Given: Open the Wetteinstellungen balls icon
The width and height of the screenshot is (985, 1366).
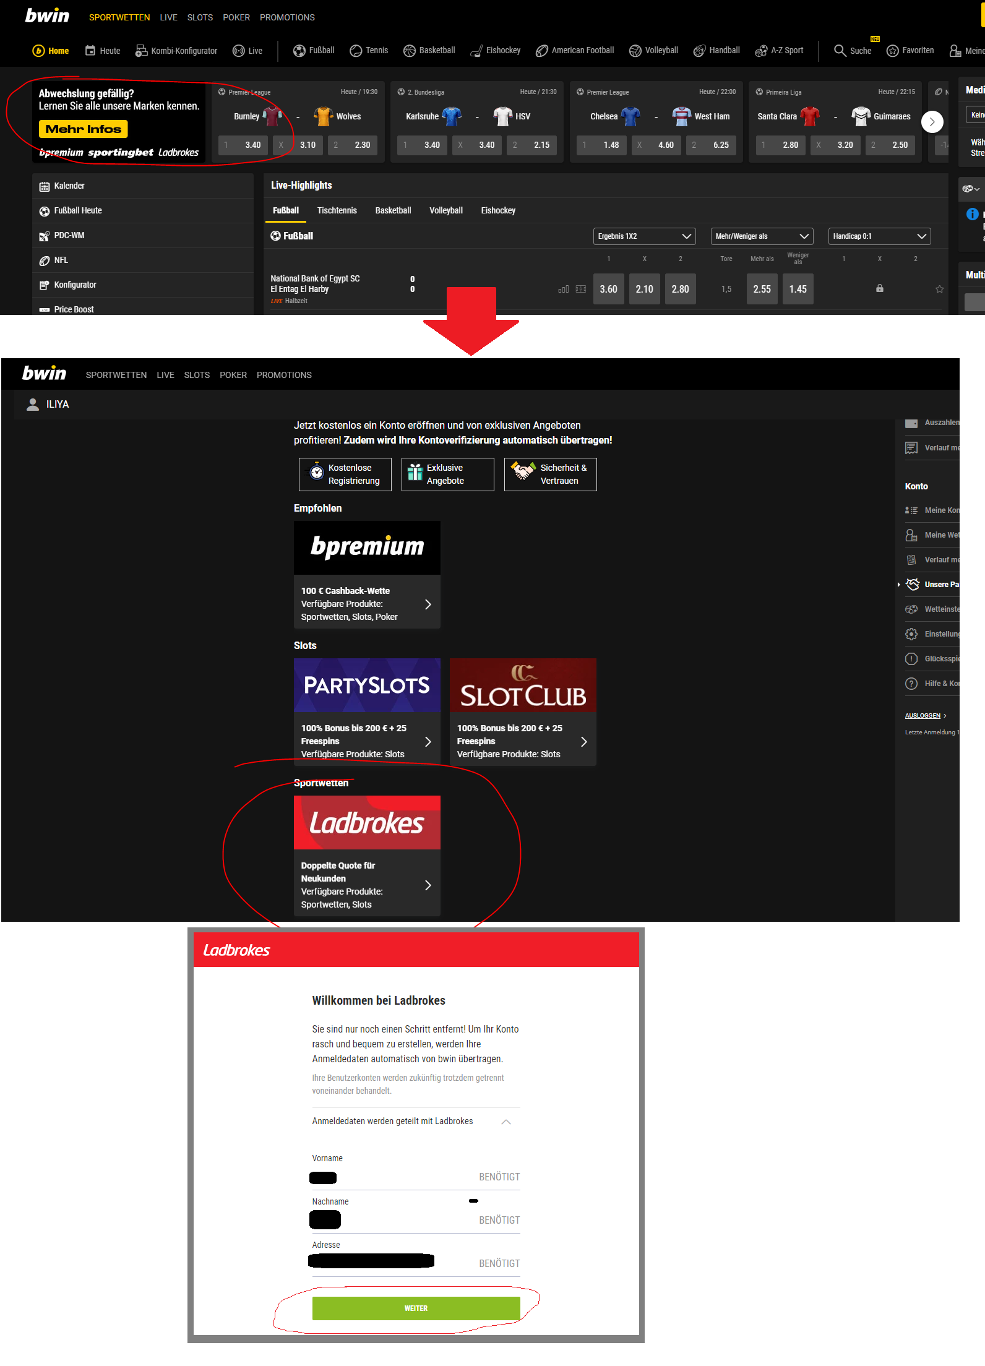Looking at the screenshot, I should [911, 609].
